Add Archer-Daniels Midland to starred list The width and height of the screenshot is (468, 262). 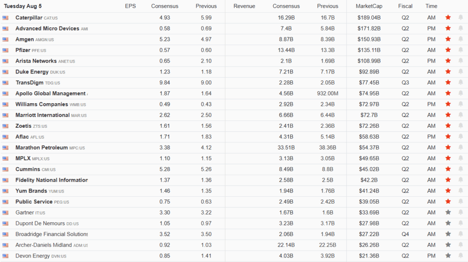(x=448, y=245)
